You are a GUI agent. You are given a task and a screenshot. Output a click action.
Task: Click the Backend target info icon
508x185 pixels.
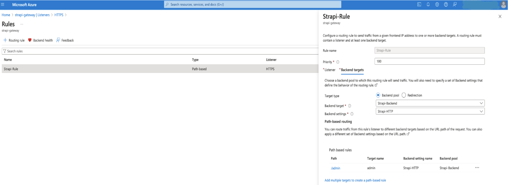click(349, 106)
